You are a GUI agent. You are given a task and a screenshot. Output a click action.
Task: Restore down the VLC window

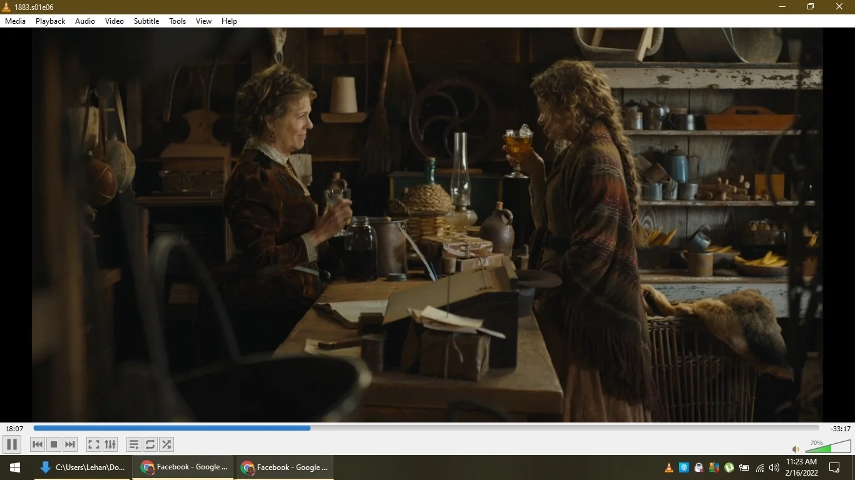pyautogui.click(x=811, y=7)
